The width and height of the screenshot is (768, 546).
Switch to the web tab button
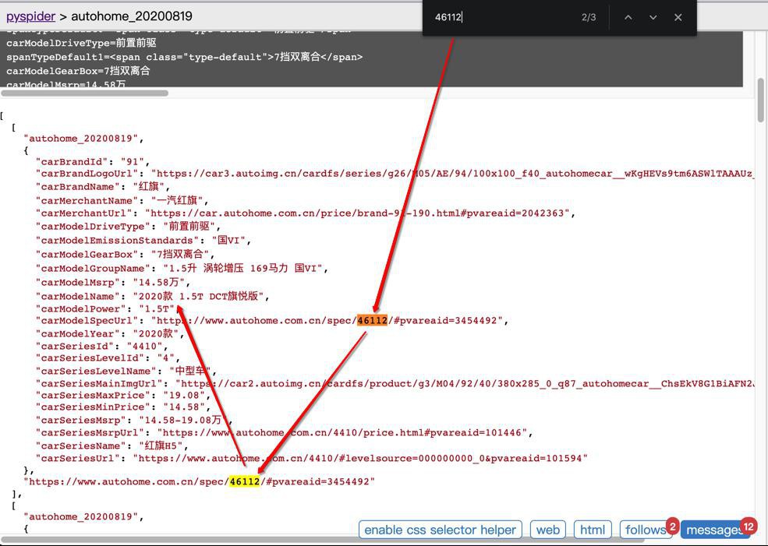tap(547, 530)
